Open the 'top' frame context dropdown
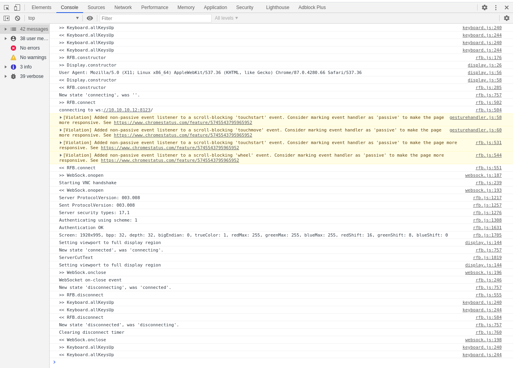Viewport: 513px width, 368px height. (53, 18)
